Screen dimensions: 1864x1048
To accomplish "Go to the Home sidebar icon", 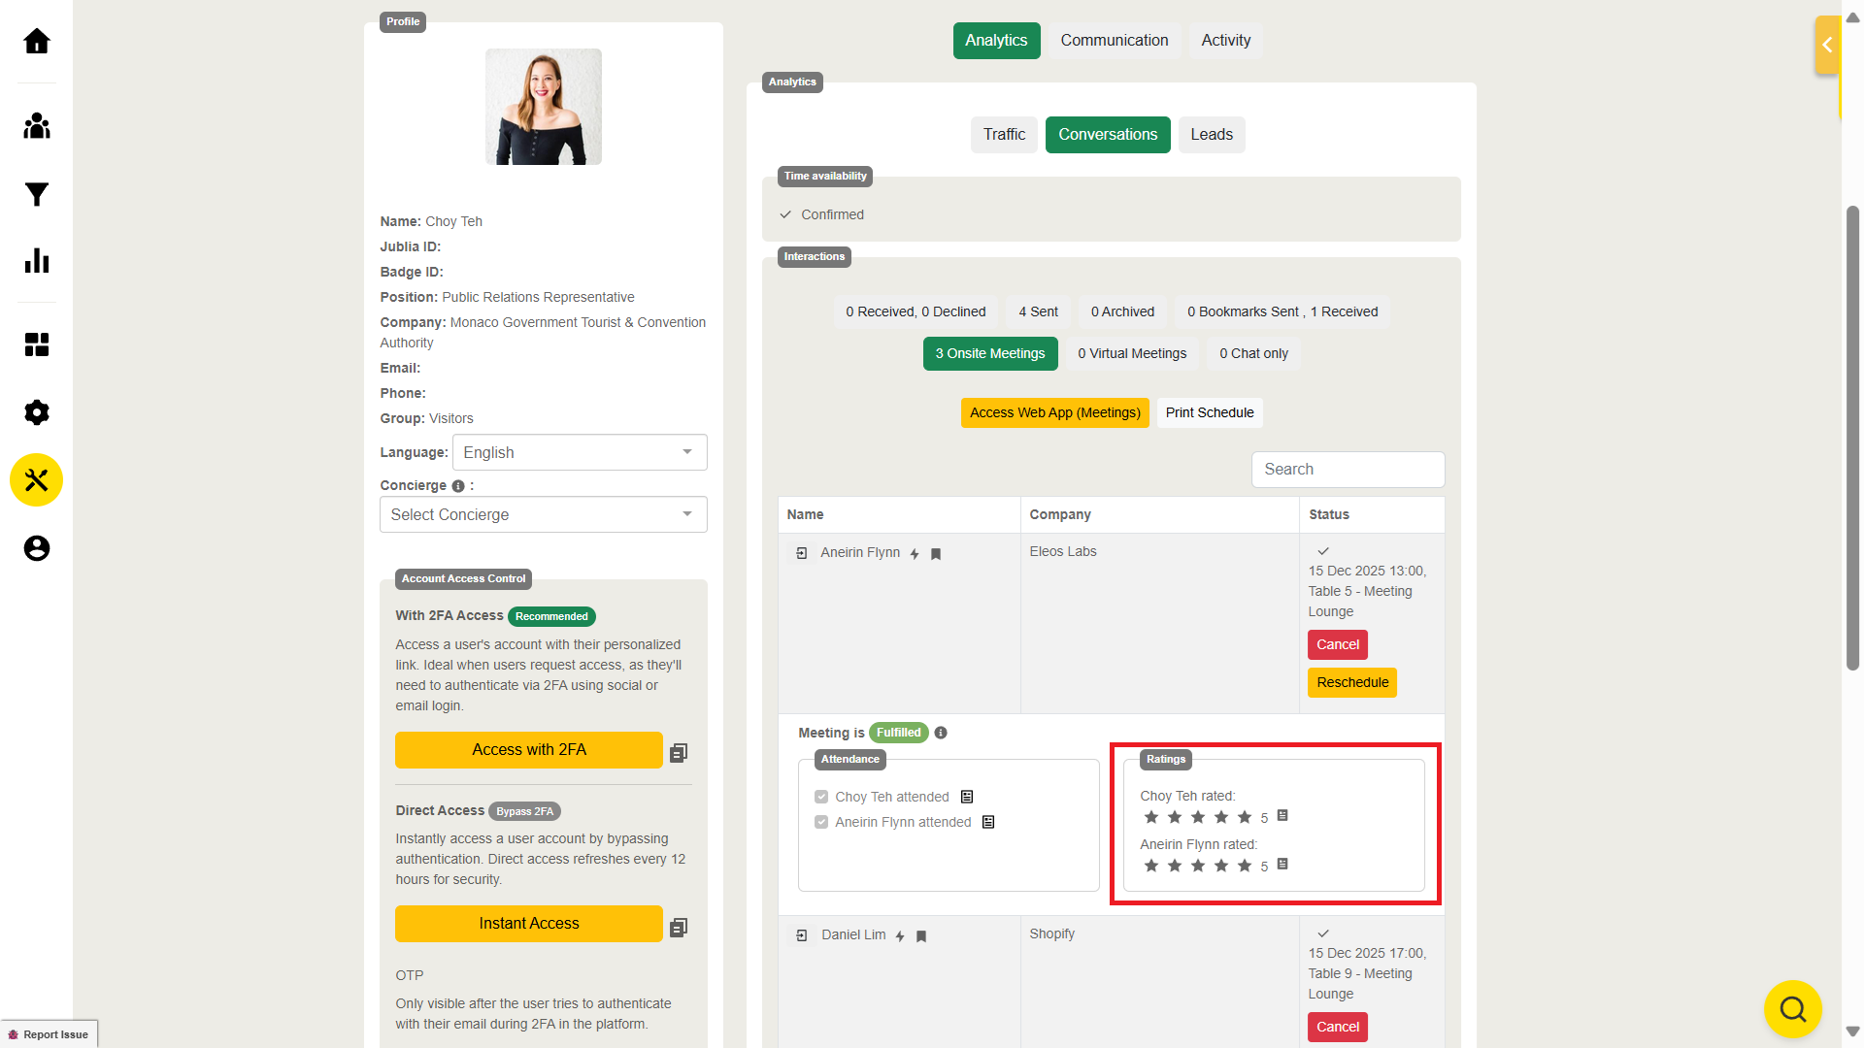I will click(37, 41).
